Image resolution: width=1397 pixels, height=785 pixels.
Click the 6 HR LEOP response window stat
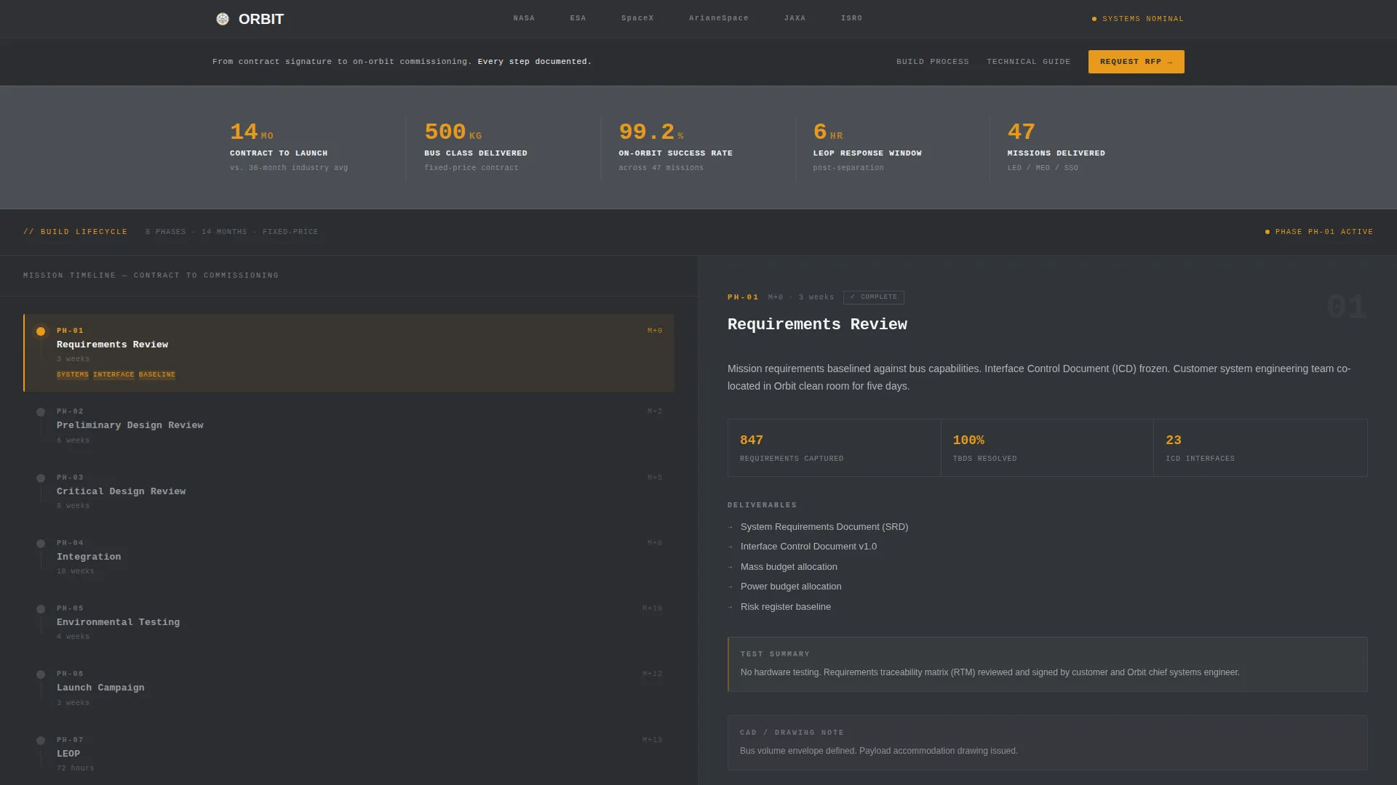[x=892, y=148]
